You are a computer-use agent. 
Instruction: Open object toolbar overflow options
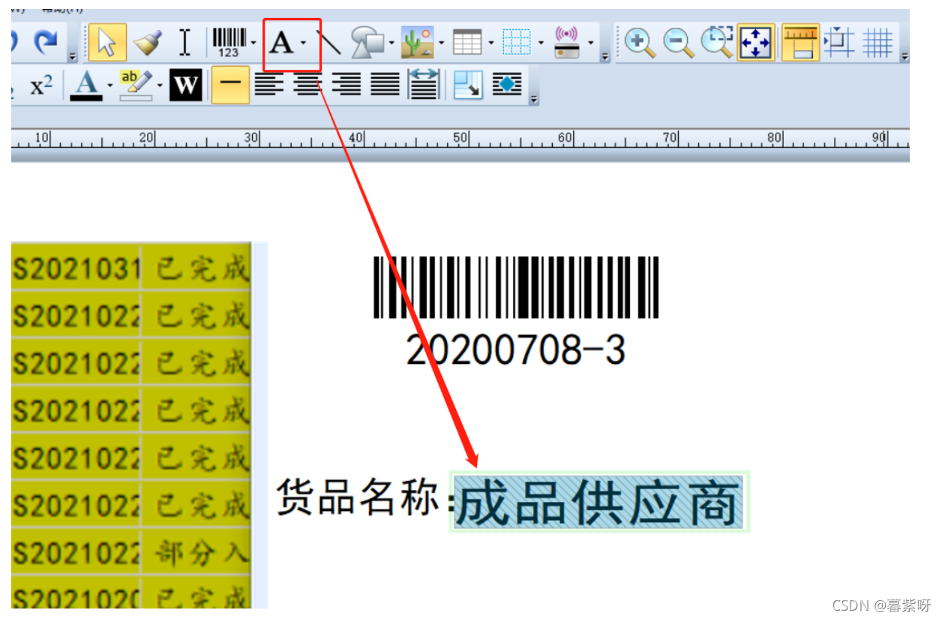[x=605, y=56]
